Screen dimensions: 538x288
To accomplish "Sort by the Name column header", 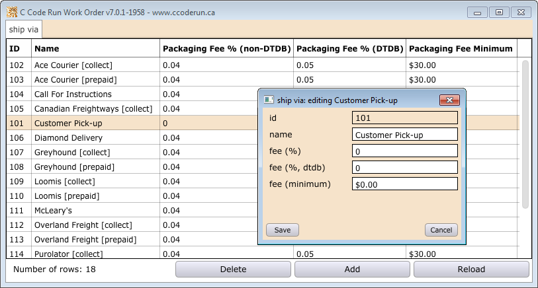I will point(95,48).
